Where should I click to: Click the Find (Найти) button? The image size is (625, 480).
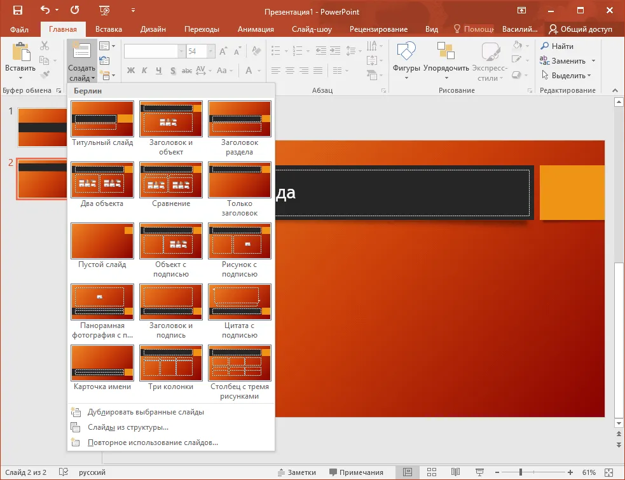(557, 46)
